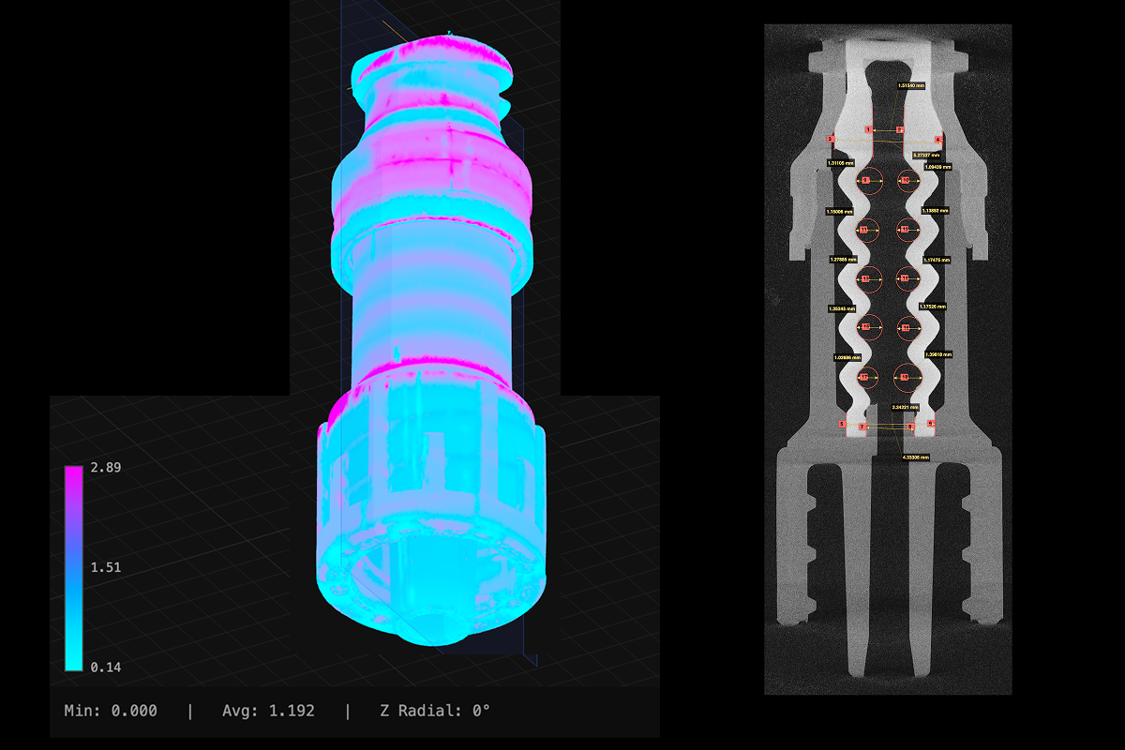Viewport: 1125px width, 750px height.
Task: Click the 1.35345 mm measurement label
Action: (842, 308)
